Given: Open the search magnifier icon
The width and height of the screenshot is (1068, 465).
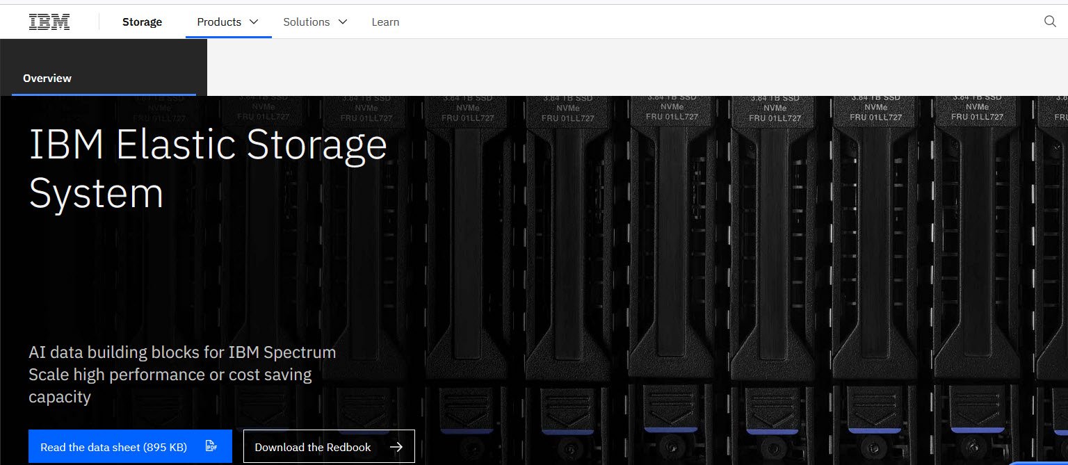Looking at the screenshot, I should pos(1050,22).
